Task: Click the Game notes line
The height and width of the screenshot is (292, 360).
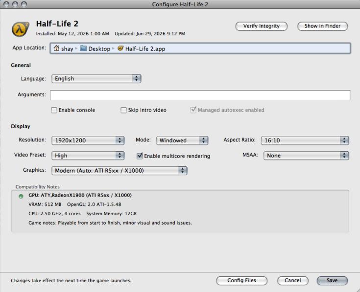Action: tap(110, 223)
